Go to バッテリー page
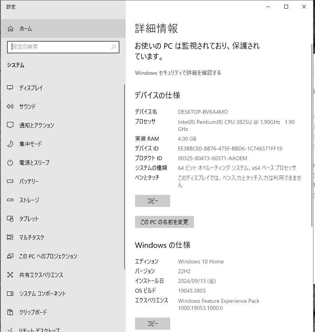This screenshot has width=315, height=332. point(62,181)
